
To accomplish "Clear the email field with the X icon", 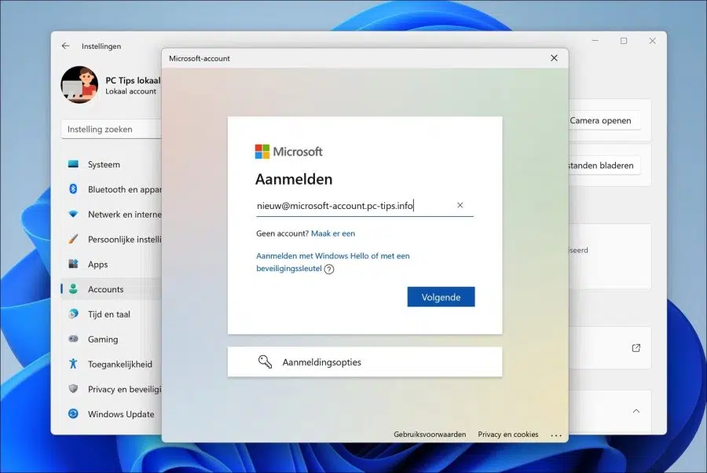I will 460,205.
